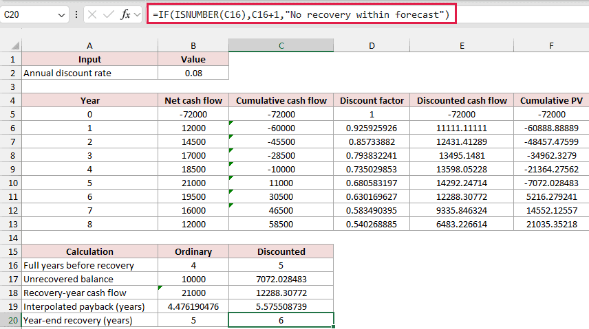
Task: Click the 'Calculation' header cell
Action: 89,251
